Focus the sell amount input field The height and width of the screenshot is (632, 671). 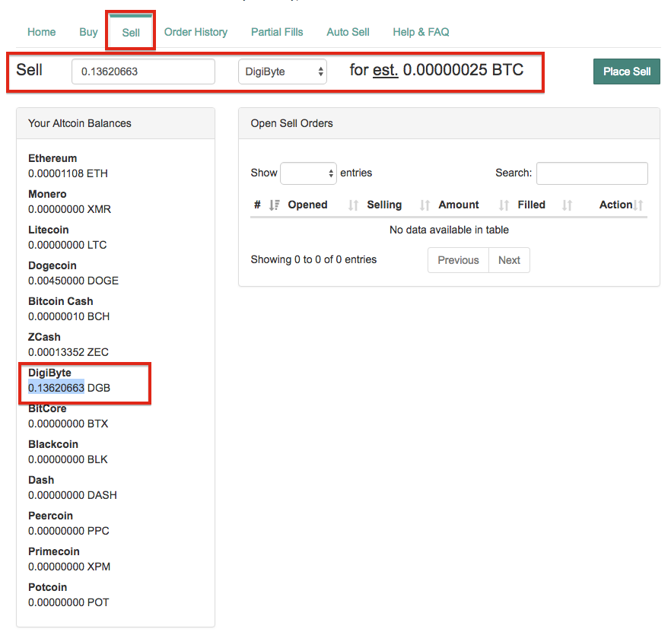(x=143, y=71)
